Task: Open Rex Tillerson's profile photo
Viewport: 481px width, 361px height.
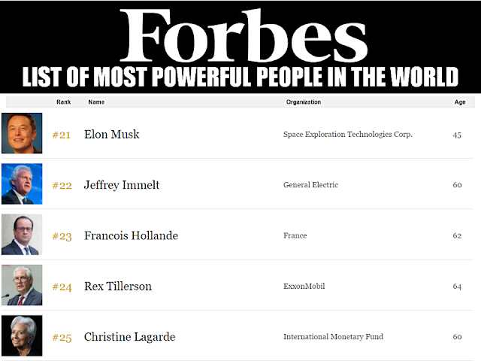Action: coord(22,285)
